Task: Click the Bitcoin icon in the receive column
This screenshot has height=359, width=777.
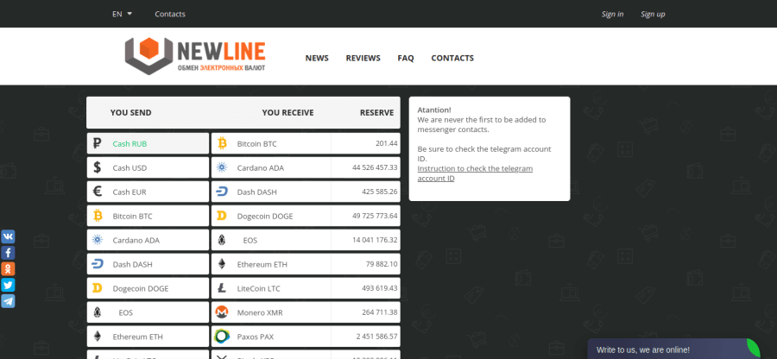Action: click(222, 143)
